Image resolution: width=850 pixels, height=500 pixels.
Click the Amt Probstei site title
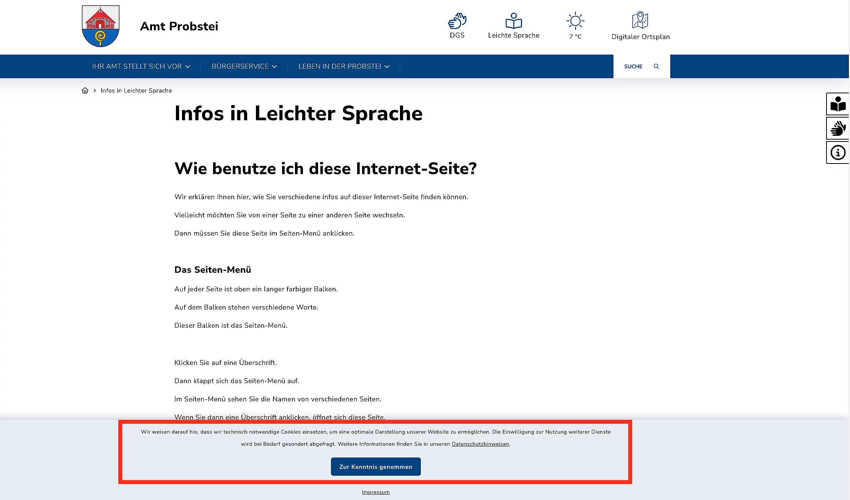click(179, 26)
